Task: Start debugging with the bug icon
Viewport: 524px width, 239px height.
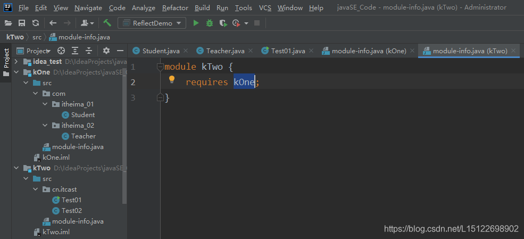Action: (x=210, y=23)
